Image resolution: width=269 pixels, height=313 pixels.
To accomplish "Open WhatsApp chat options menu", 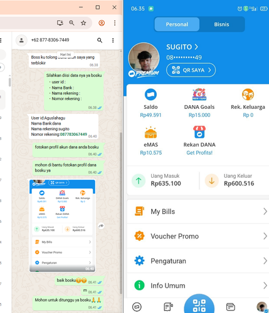I will click(x=113, y=40).
